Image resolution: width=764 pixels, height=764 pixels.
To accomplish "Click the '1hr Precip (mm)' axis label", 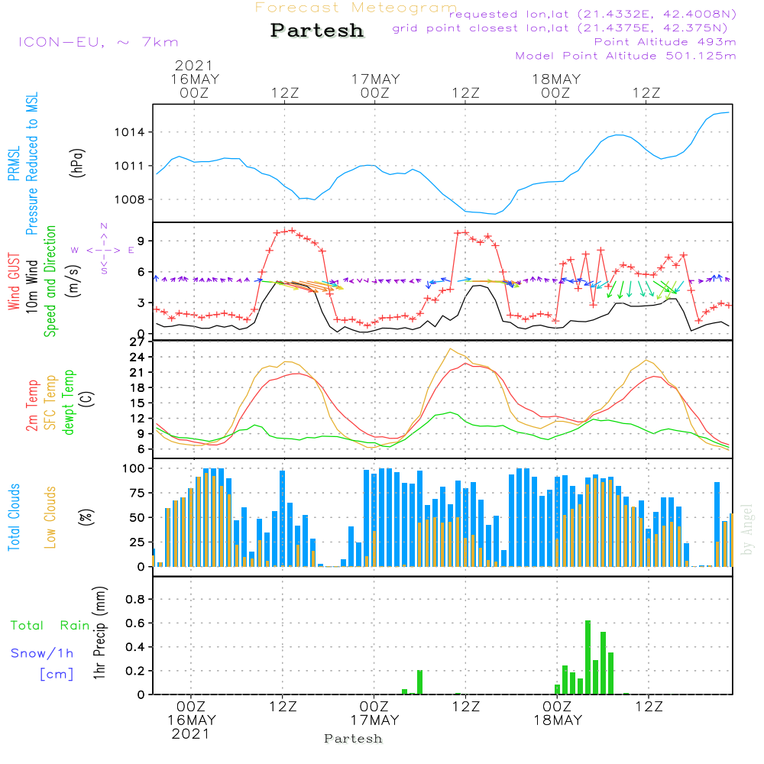I will coord(99,633).
